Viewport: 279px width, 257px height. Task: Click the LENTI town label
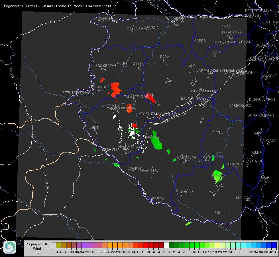point(95,128)
